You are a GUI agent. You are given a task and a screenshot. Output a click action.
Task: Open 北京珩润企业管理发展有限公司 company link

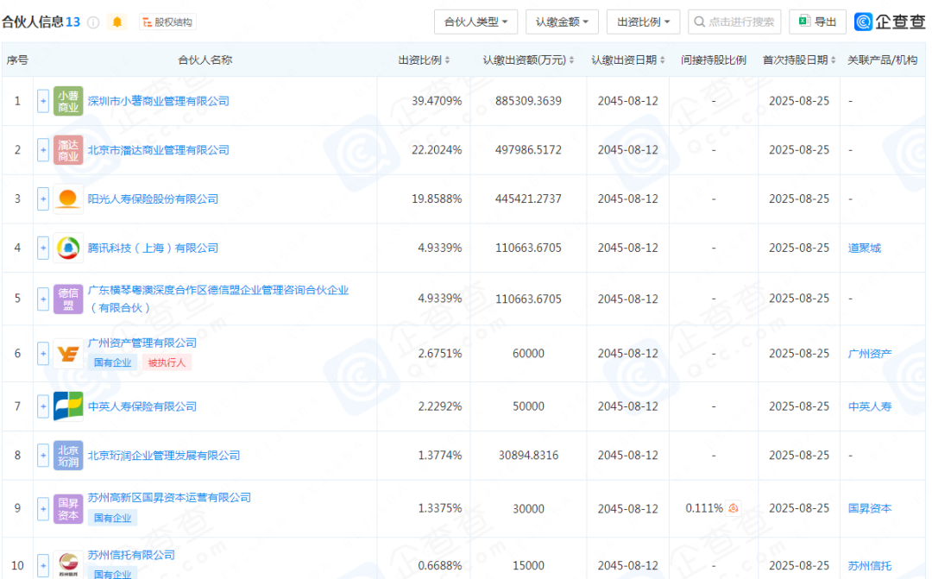click(x=163, y=456)
